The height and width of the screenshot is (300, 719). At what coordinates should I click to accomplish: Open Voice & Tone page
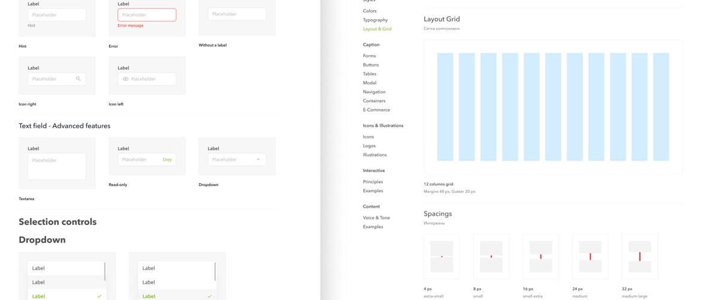[x=376, y=217]
